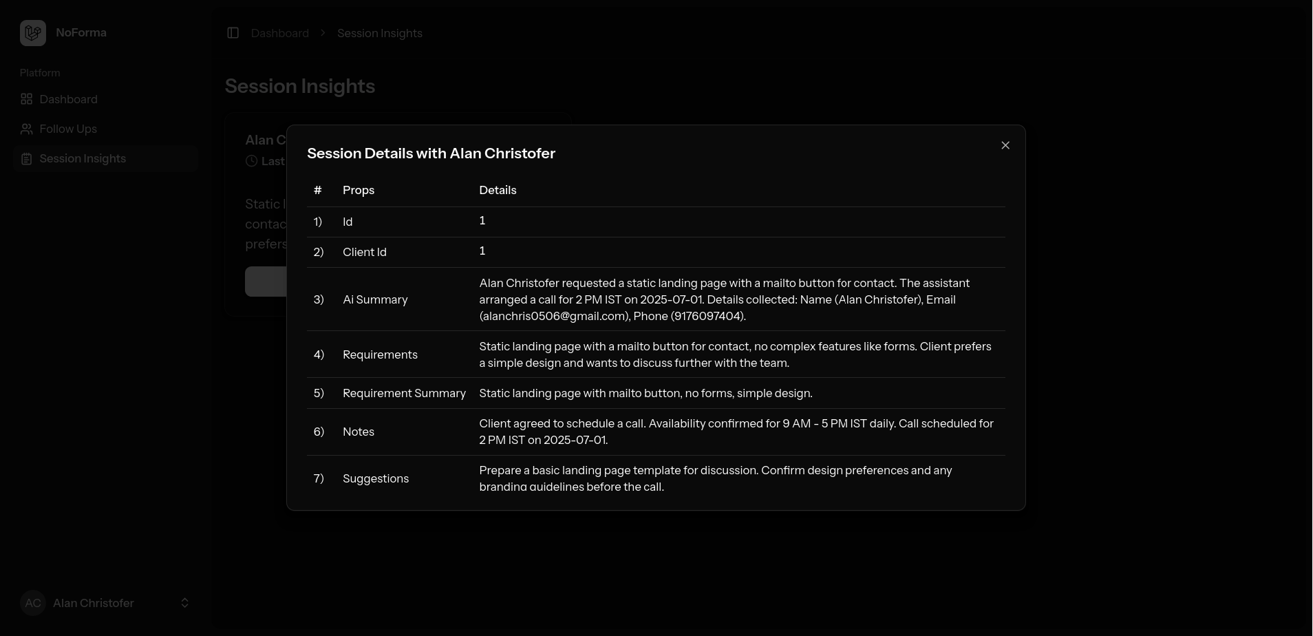The width and height of the screenshot is (1313, 636).
Task: Click the NoForma brand name
Action: coord(81,32)
